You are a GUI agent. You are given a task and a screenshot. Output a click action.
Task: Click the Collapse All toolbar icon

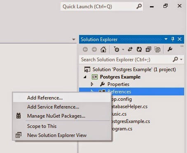(x=148, y=49)
